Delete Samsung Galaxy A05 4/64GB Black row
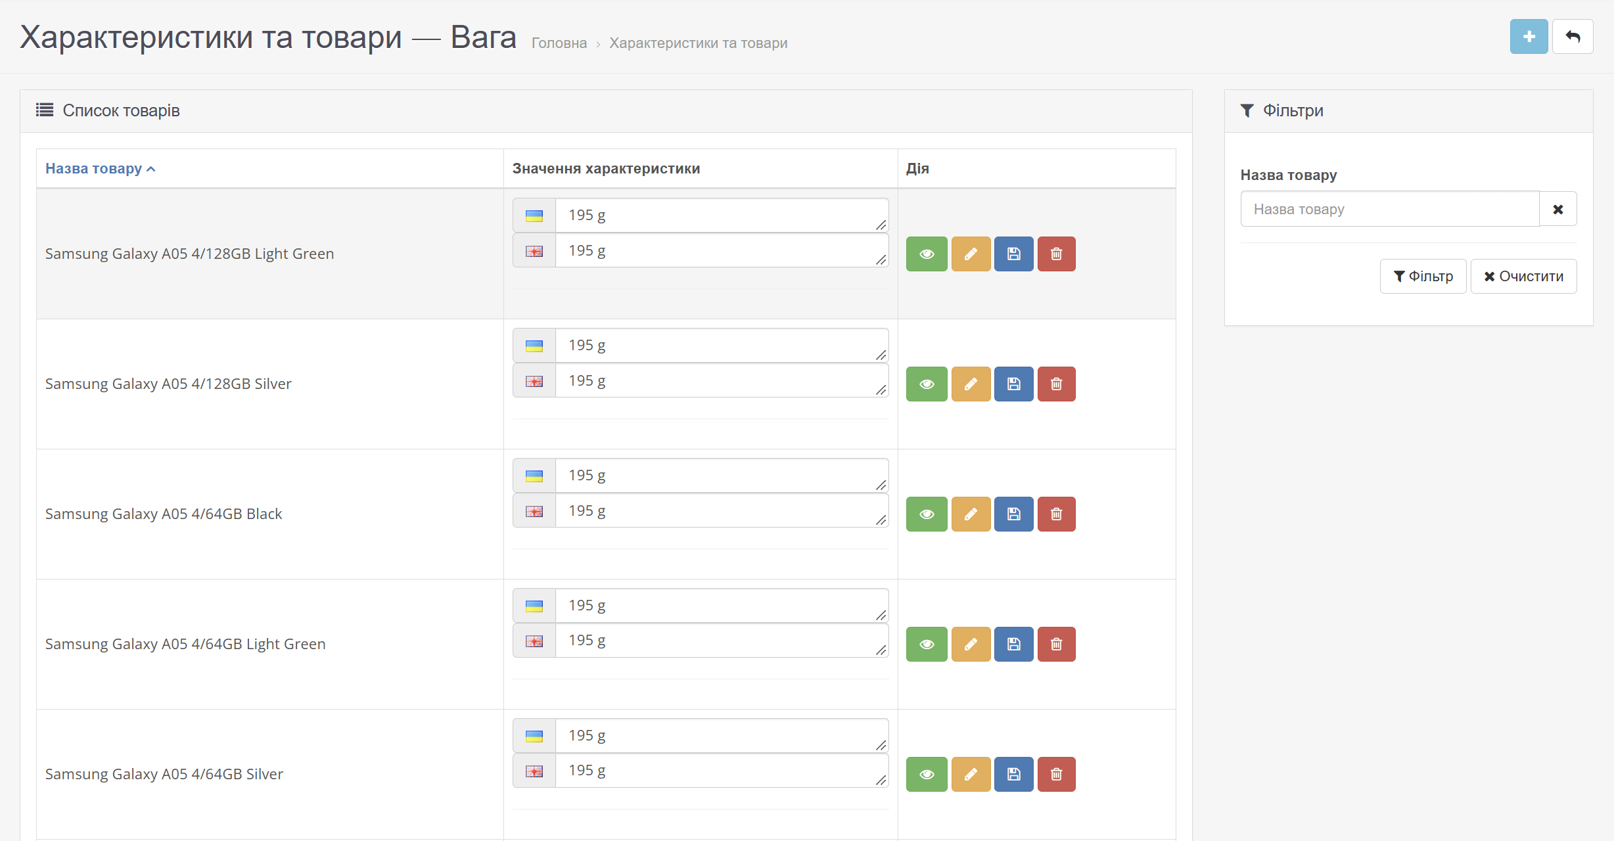This screenshot has width=1614, height=841. tap(1057, 514)
